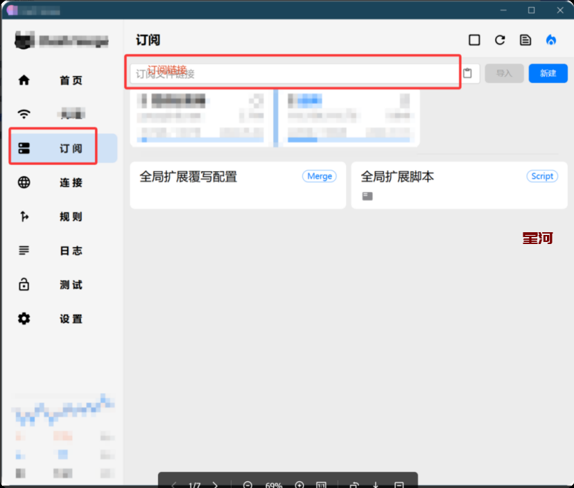Zoom in with the plus magnifier icon
The width and height of the screenshot is (574, 488).
[x=299, y=485]
